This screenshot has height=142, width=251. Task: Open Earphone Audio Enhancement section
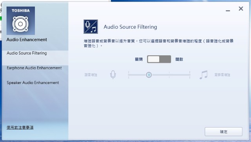(x=34, y=68)
